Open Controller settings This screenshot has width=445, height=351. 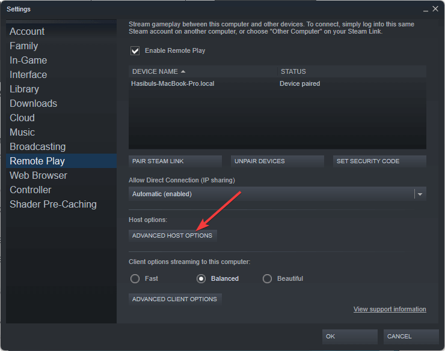[61, 190]
